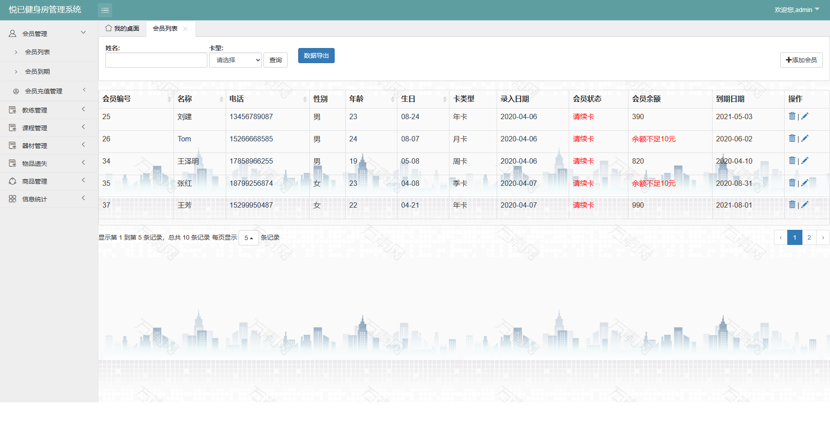Image resolution: width=830 pixels, height=421 pixels.
Task: Switch to 我的桌面 tab
Action: pyautogui.click(x=122, y=28)
